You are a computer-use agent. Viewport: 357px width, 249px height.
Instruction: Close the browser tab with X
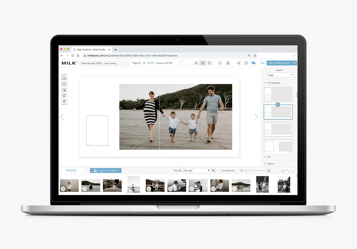pyautogui.click(x=109, y=49)
